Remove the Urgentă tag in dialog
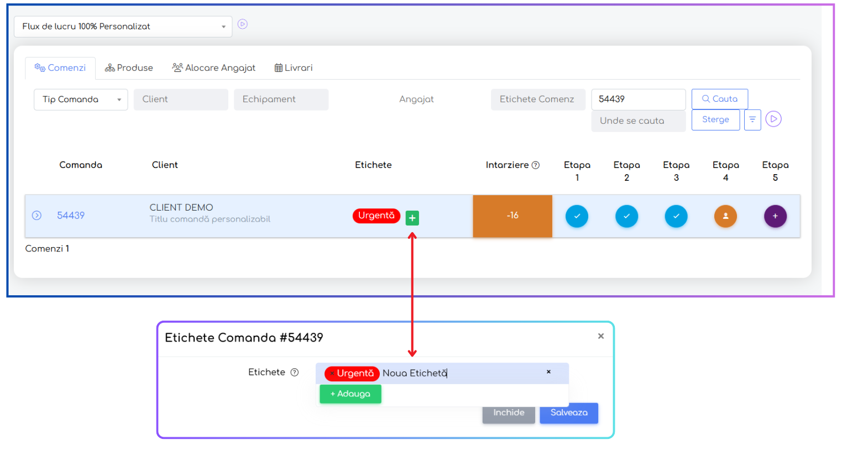This screenshot has height=450, width=842. (x=332, y=374)
